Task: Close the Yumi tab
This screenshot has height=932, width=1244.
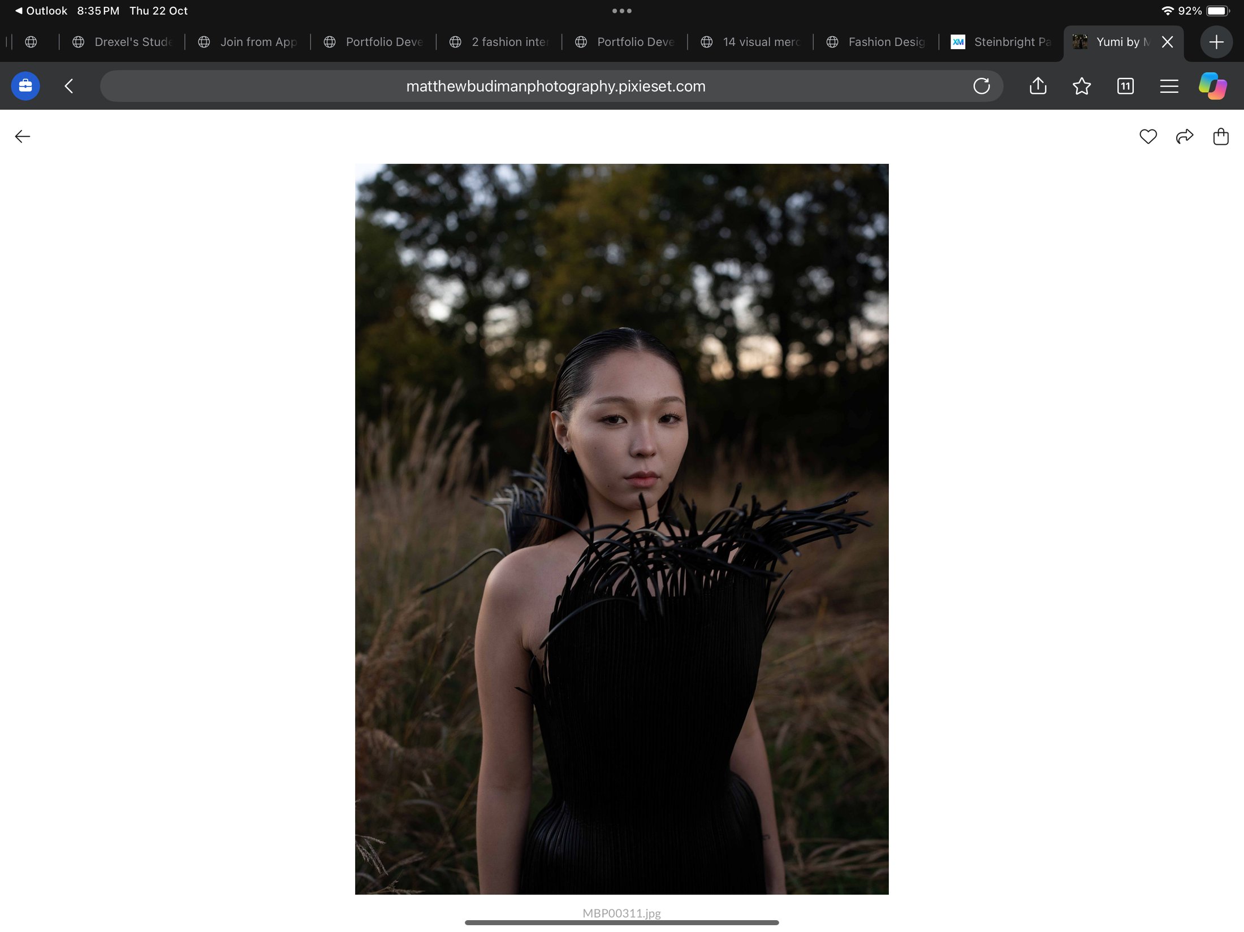Action: point(1167,42)
